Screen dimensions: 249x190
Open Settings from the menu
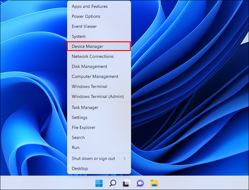[x=99, y=117]
